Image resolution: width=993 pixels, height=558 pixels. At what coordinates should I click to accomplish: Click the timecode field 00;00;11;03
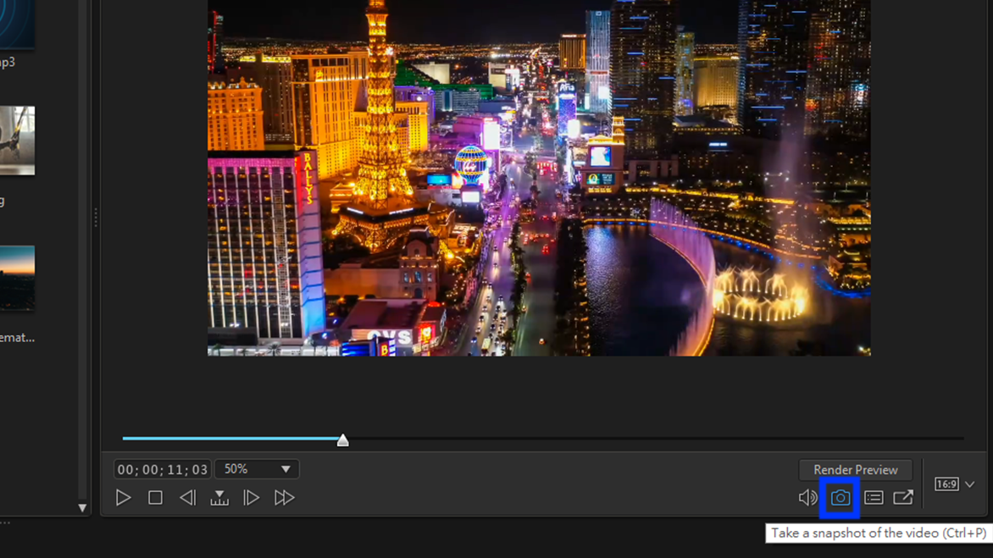[x=163, y=469]
